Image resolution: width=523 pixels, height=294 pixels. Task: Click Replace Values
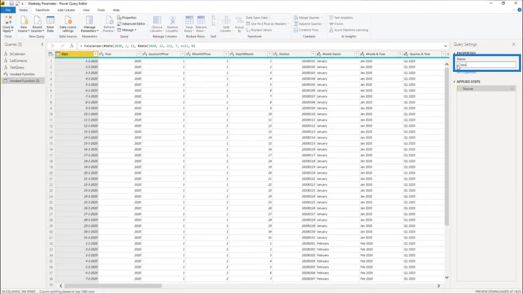coord(259,30)
